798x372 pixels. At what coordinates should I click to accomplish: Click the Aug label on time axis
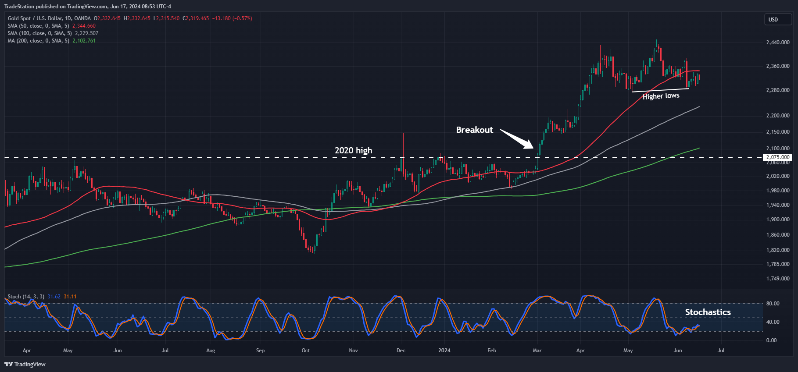pyautogui.click(x=211, y=351)
